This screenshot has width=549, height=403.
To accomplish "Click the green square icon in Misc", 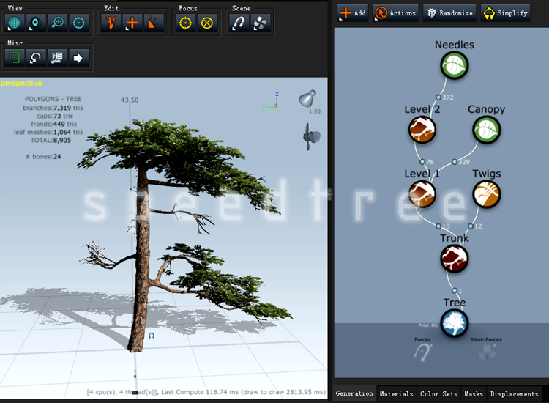I will coord(15,57).
